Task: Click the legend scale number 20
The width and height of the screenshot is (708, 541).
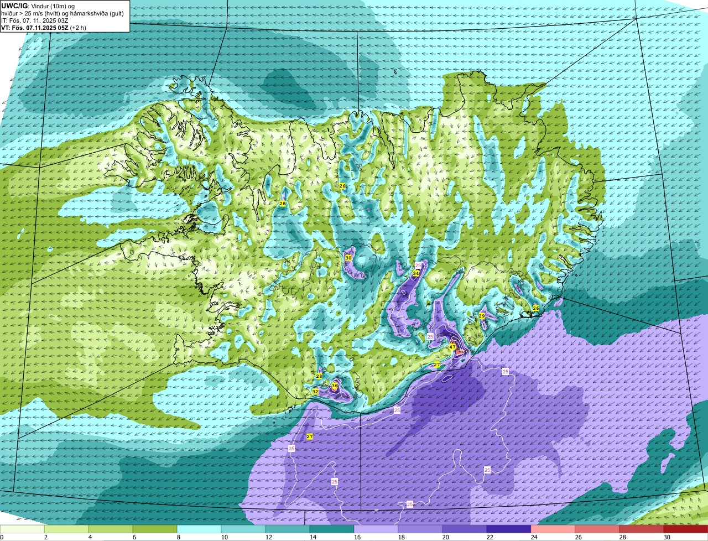Action: click(445, 537)
